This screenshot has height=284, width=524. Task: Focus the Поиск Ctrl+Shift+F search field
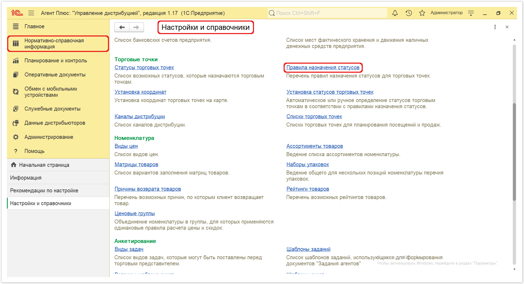pos(327,13)
